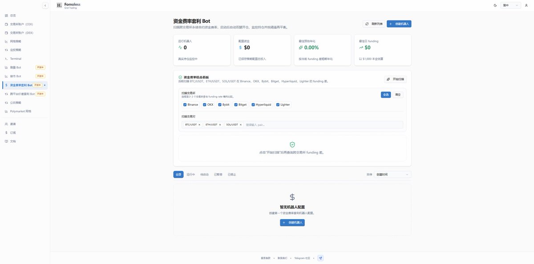The height and width of the screenshot is (264, 534).
Task: Open the 文档 docs page
Action: pos(24,141)
